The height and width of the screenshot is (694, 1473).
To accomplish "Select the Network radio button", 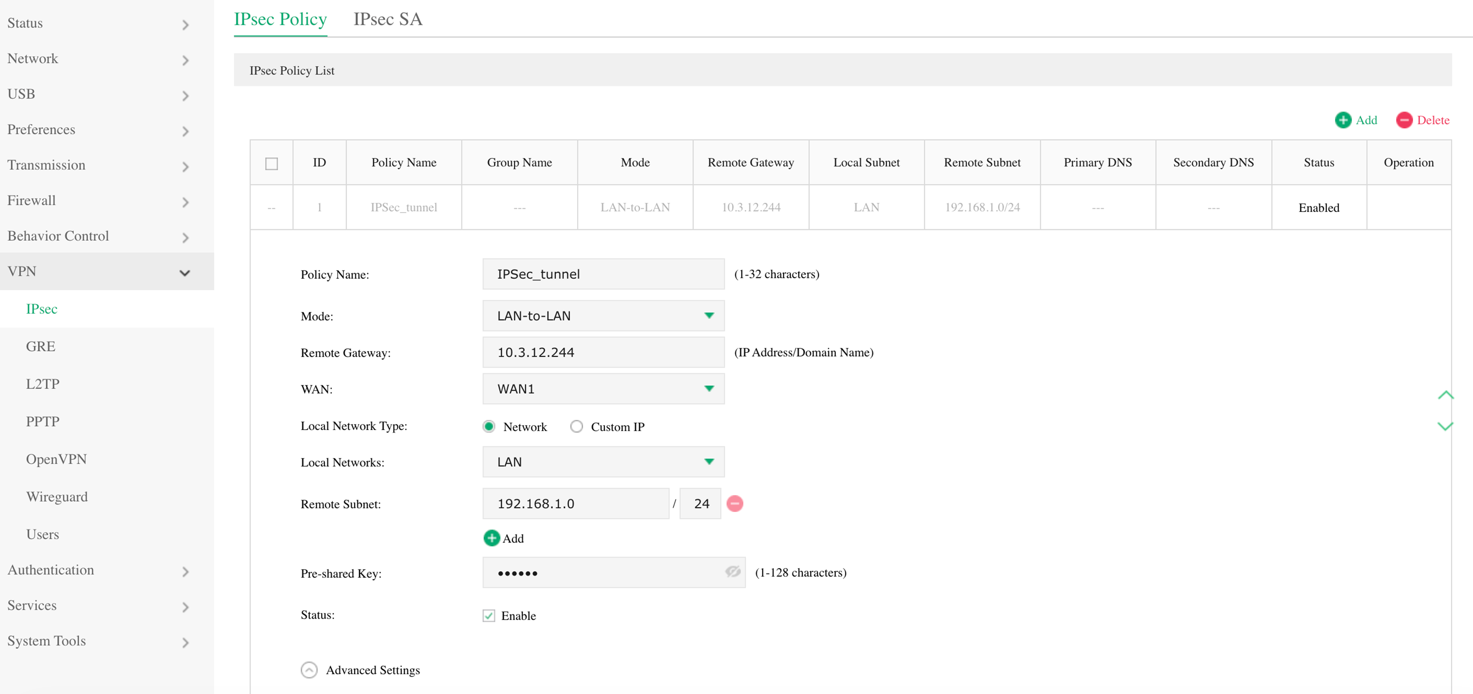I will [x=488, y=426].
